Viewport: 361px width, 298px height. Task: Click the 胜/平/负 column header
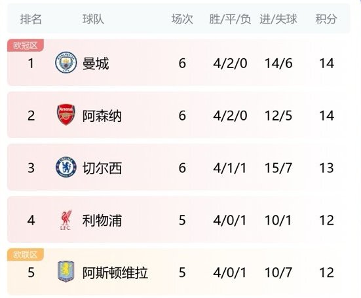pos(230,19)
